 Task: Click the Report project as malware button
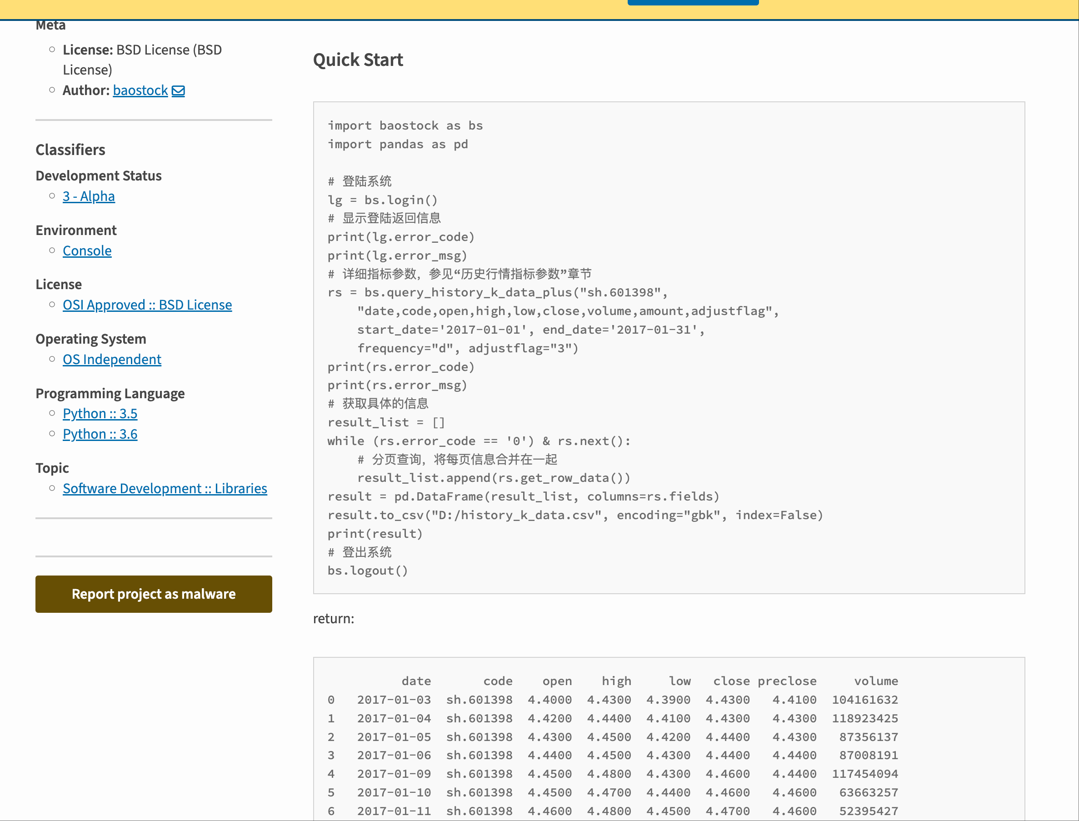tap(154, 594)
